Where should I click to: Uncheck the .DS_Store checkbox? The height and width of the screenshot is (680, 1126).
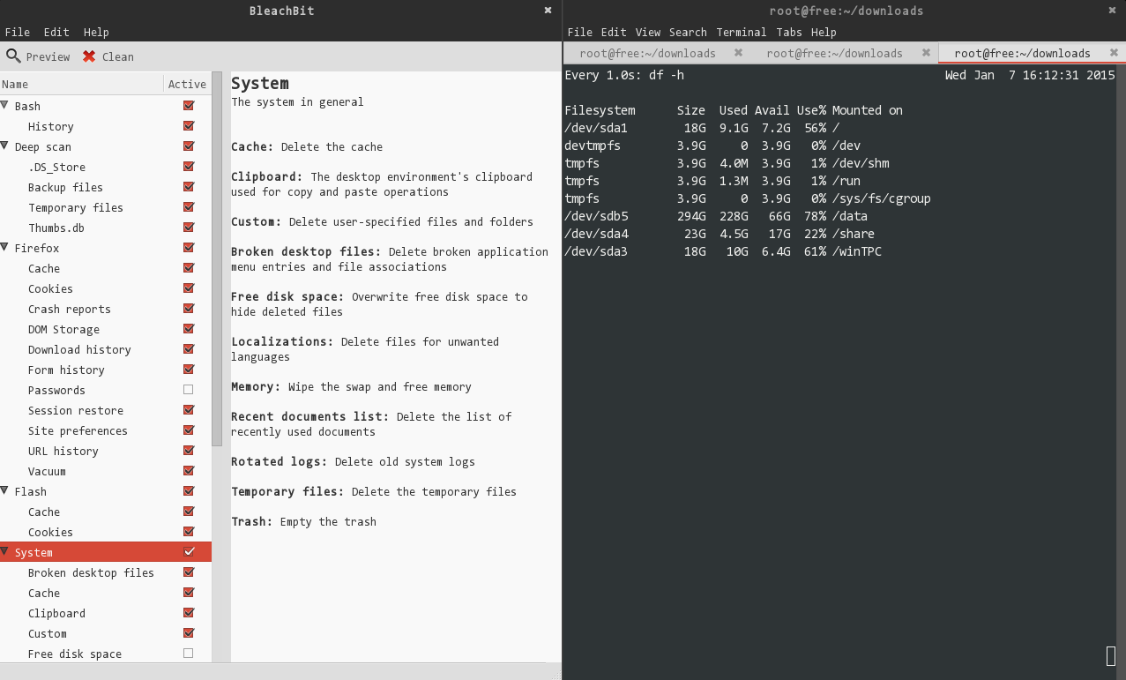point(188,167)
